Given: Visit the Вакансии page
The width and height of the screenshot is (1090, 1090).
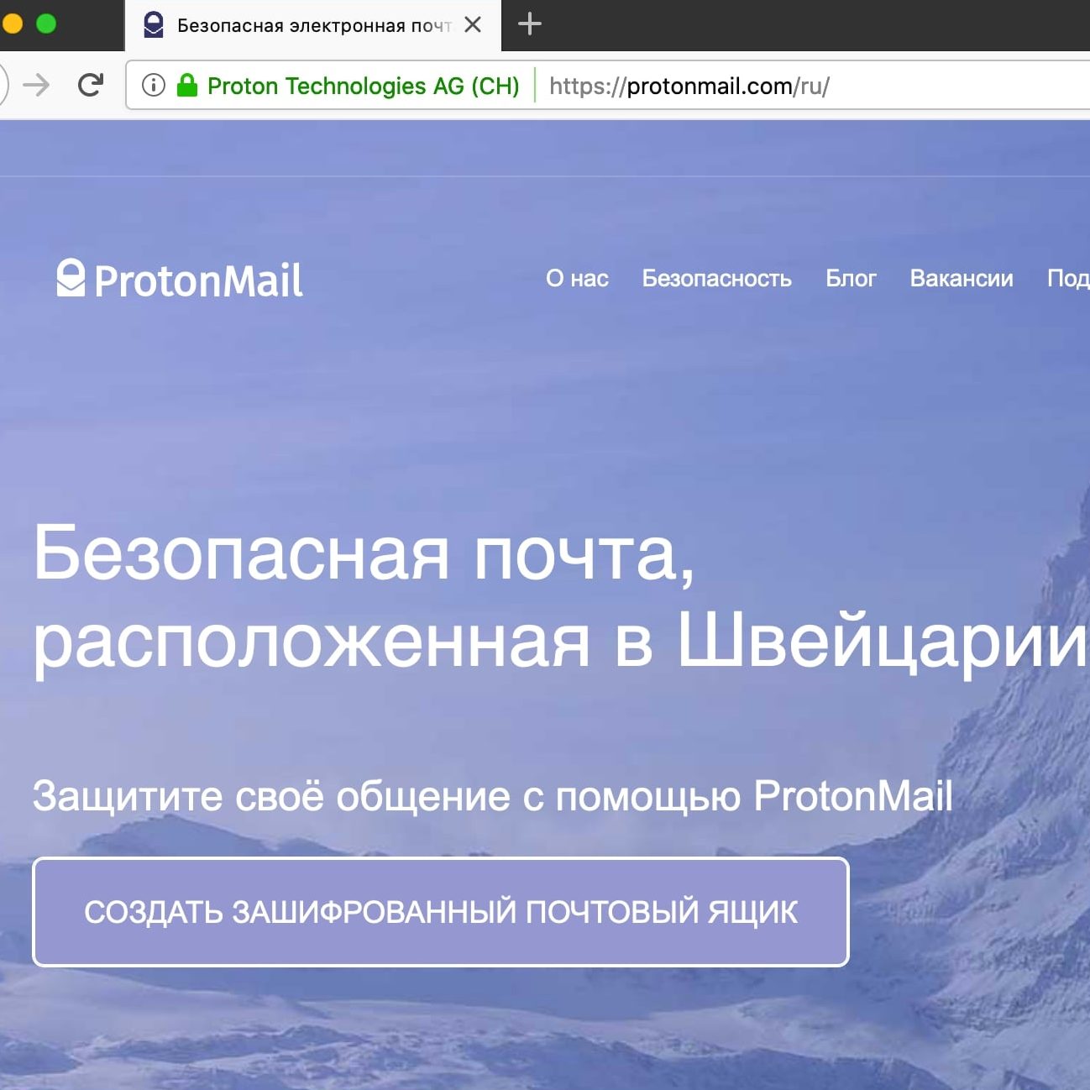Looking at the screenshot, I should pos(962,279).
